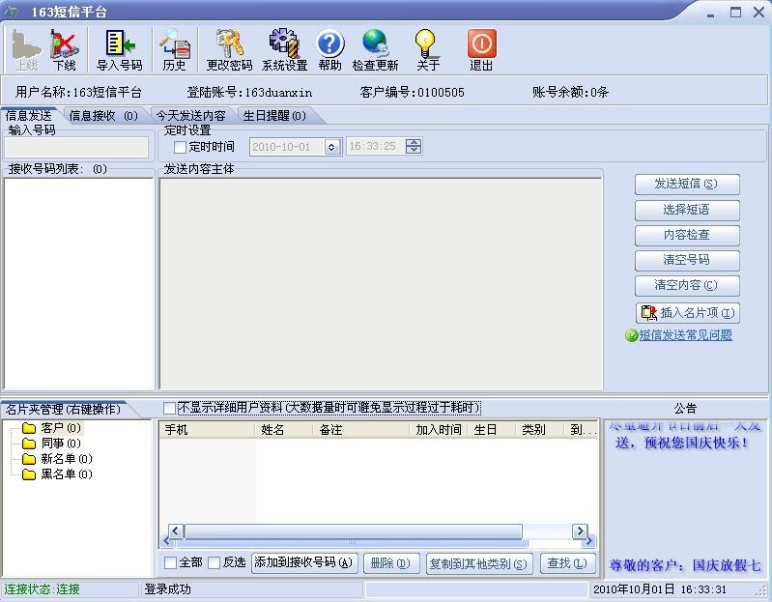Click 添加到接收号码 (A) button
Image resolution: width=772 pixels, height=602 pixels.
click(304, 562)
